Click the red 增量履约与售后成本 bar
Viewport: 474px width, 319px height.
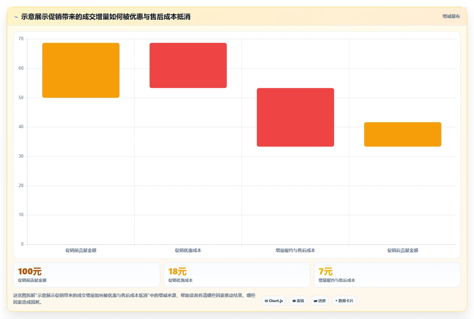(295, 117)
